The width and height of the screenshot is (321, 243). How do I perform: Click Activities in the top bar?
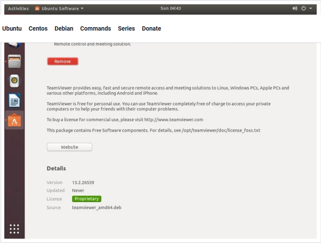tap(19, 9)
